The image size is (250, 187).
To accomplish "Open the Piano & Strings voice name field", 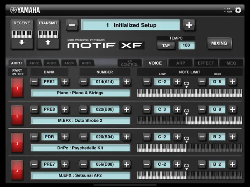I will pyautogui.click(x=80, y=93).
